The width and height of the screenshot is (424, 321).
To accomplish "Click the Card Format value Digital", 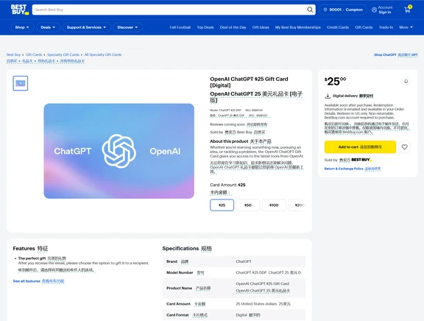I will tap(241, 315).
